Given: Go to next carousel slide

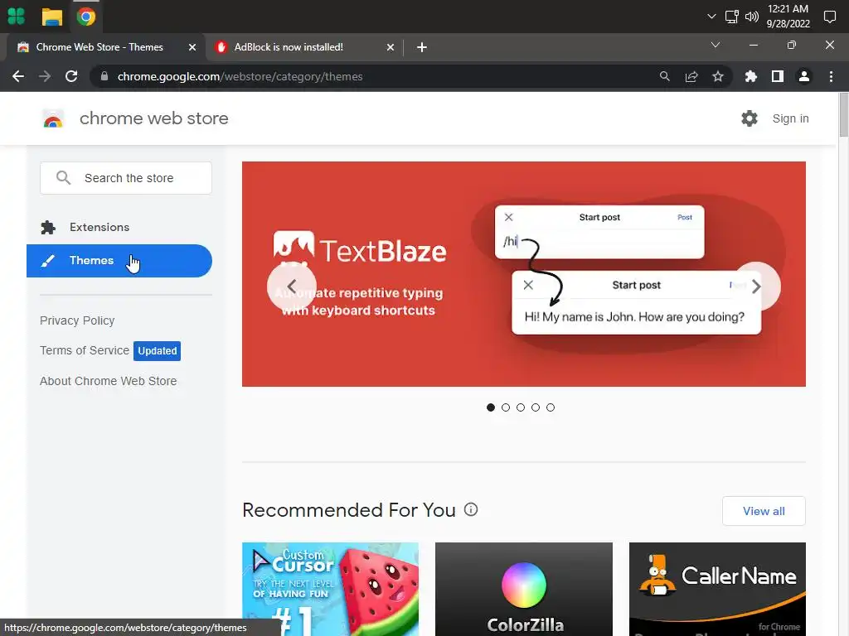Looking at the screenshot, I should click(756, 286).
